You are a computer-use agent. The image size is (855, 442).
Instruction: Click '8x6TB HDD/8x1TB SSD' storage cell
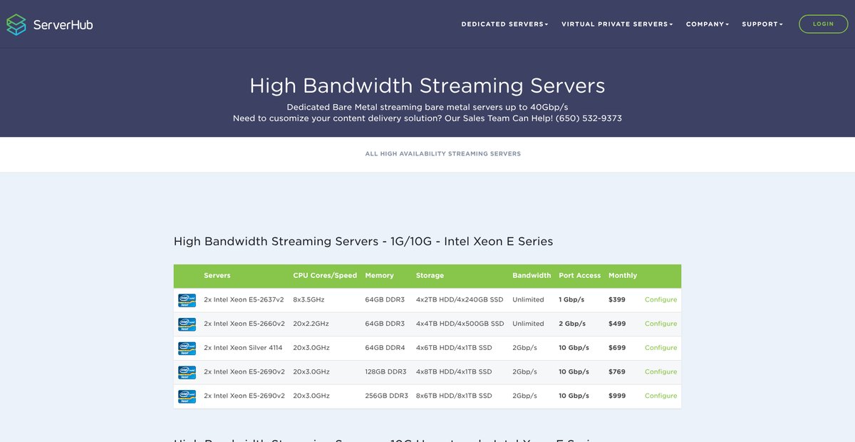click(454, 396)
